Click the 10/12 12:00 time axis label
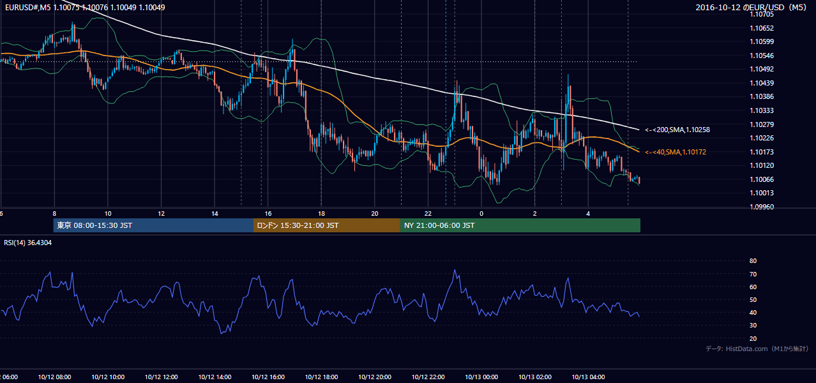This screenshot has height=383, width=816. (x=161, y=377)
